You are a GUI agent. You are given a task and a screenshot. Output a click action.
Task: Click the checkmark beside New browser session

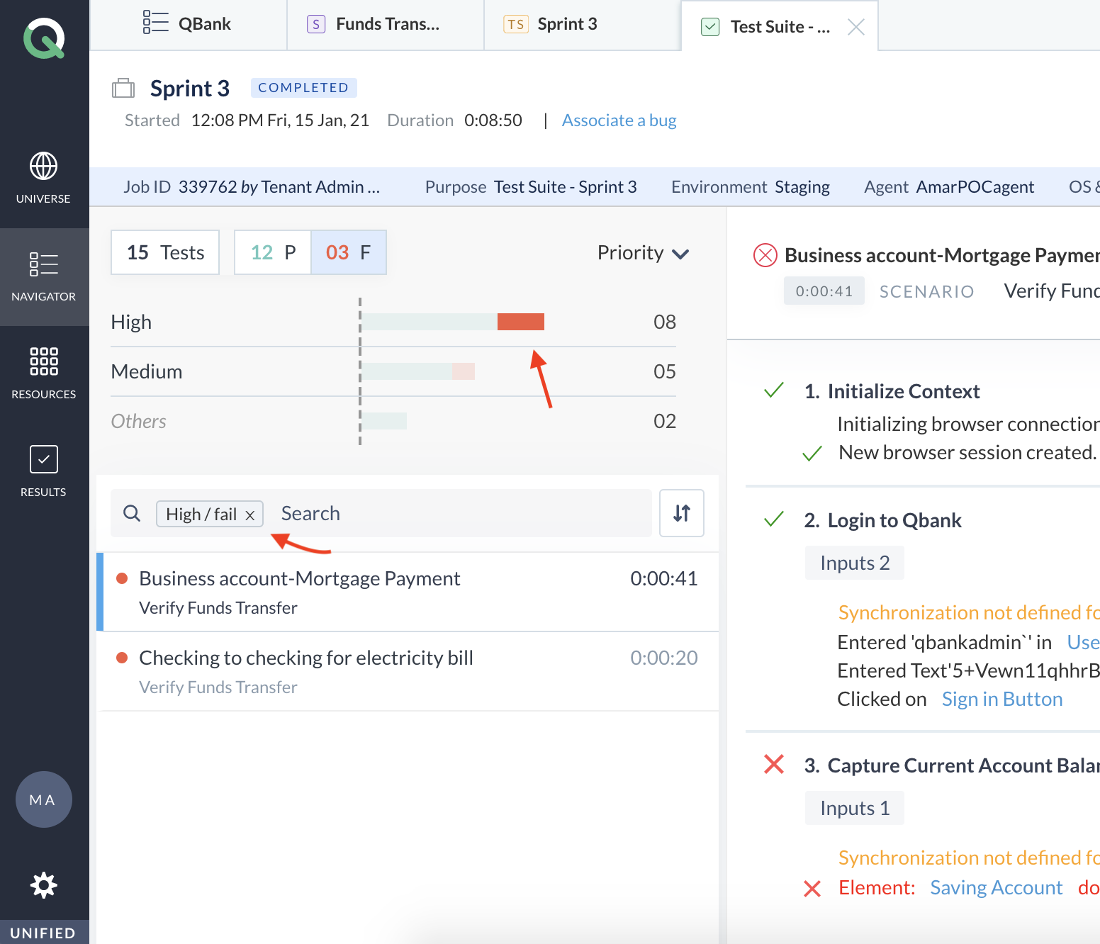[x=812, y=454]
